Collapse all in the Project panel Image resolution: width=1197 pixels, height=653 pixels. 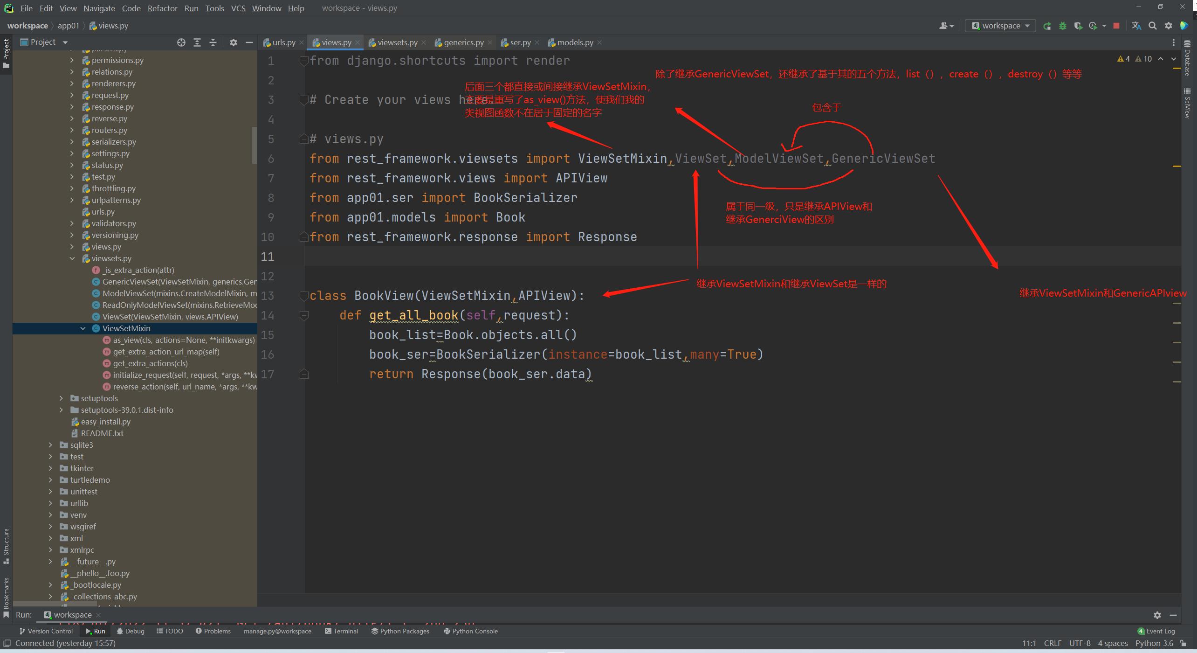[213, 42]
